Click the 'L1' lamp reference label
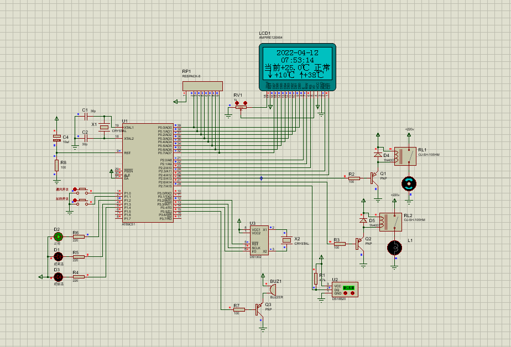511x347 pixels. click(410, 240)
